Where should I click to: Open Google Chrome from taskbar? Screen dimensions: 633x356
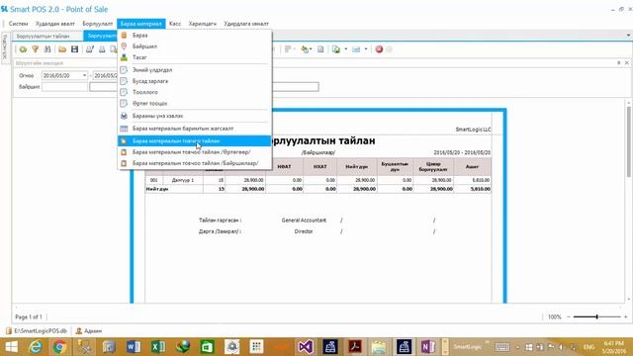tap(59, 347)
